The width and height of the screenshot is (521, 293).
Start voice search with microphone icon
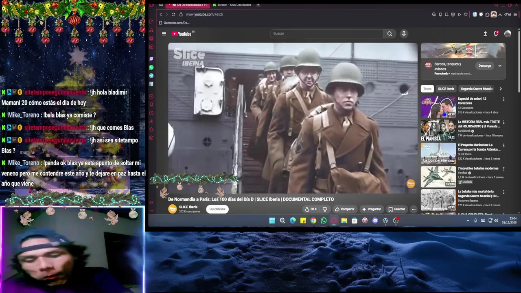click(x=404, y=34)
